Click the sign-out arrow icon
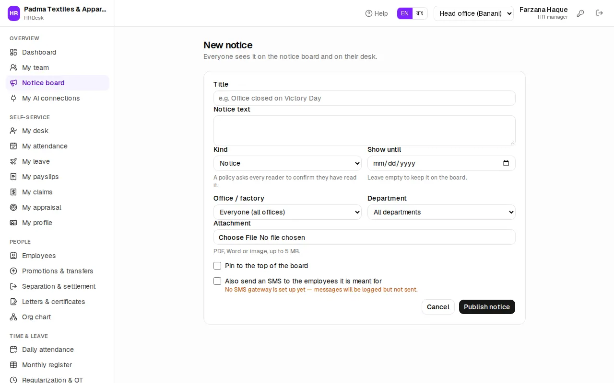Viewport: 614px width, 383px height. pos(600,13)
